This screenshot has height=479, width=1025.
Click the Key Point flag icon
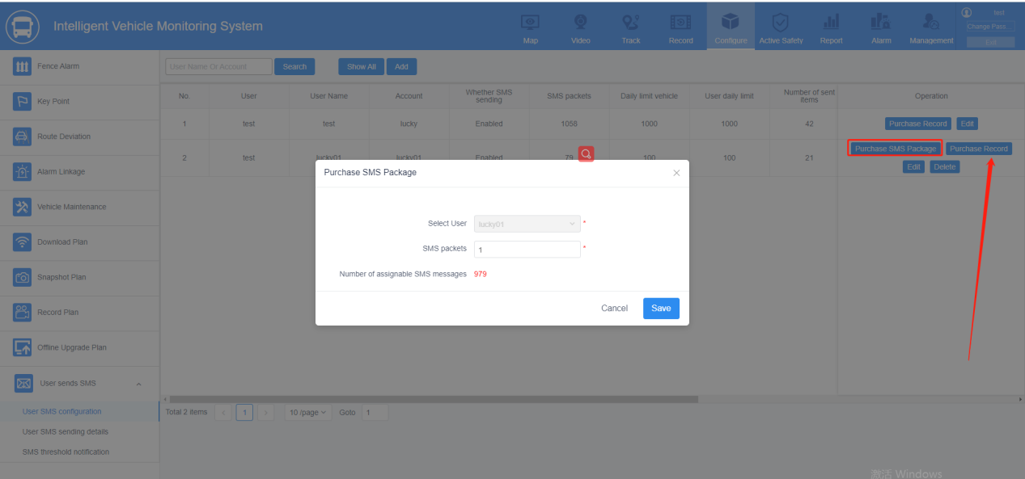[x=22, y=102]
